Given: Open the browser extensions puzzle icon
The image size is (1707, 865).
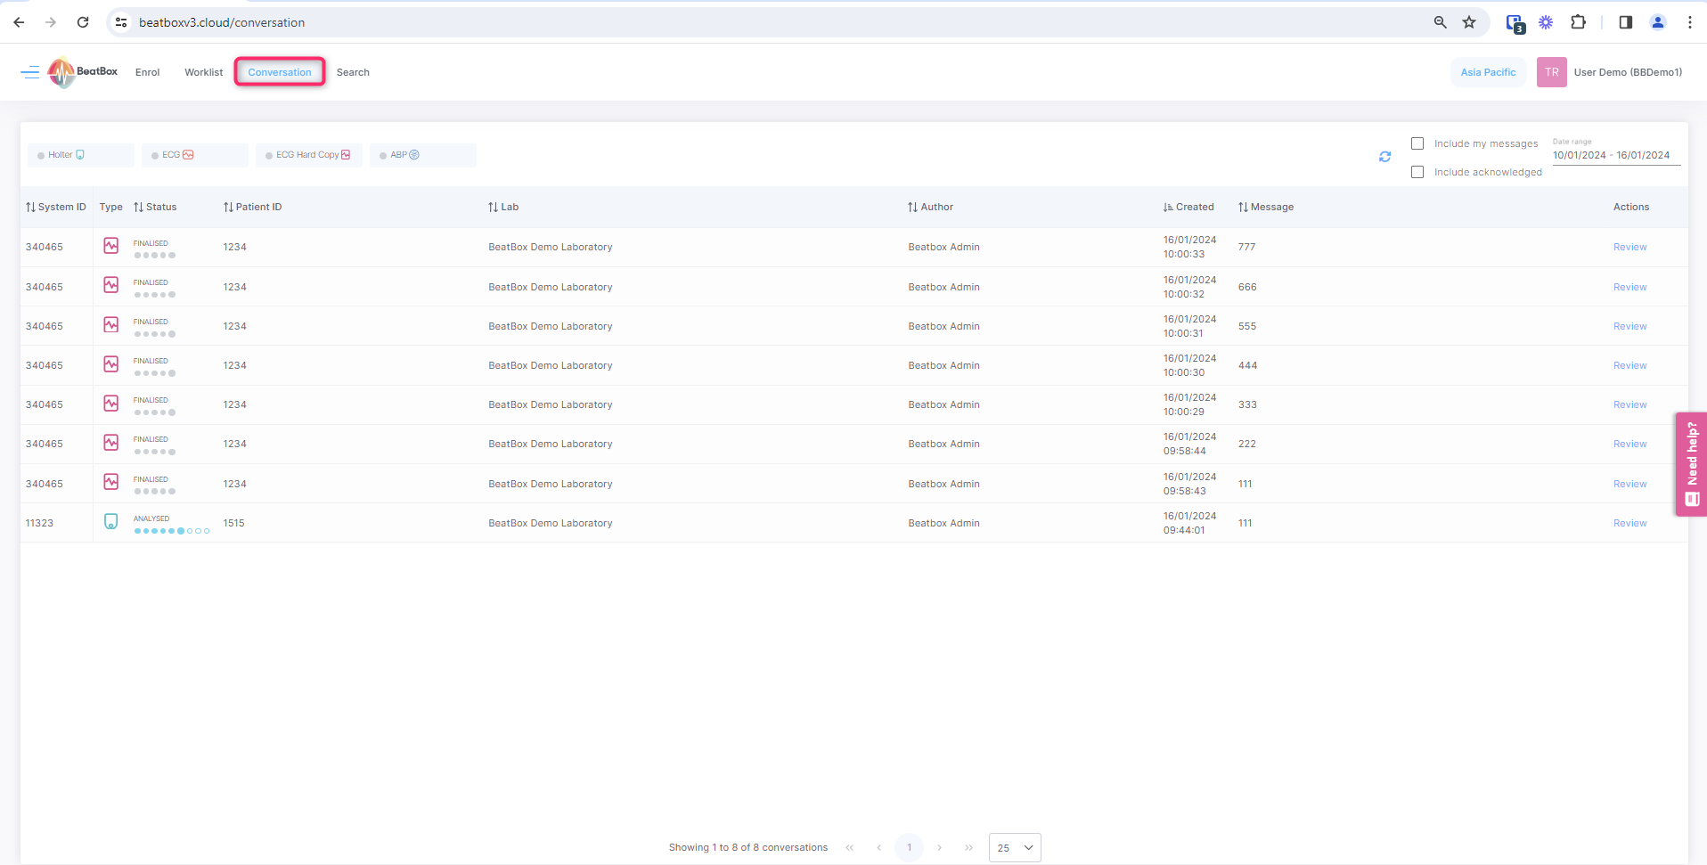Looking at the screenshot, I should click(x=1578, y=22).
